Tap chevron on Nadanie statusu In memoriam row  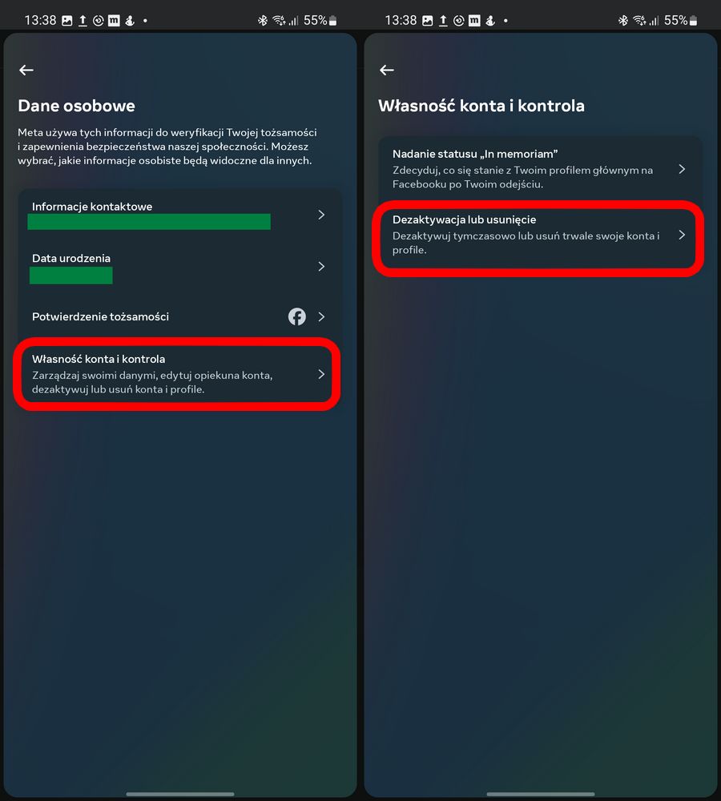[682, 169]
